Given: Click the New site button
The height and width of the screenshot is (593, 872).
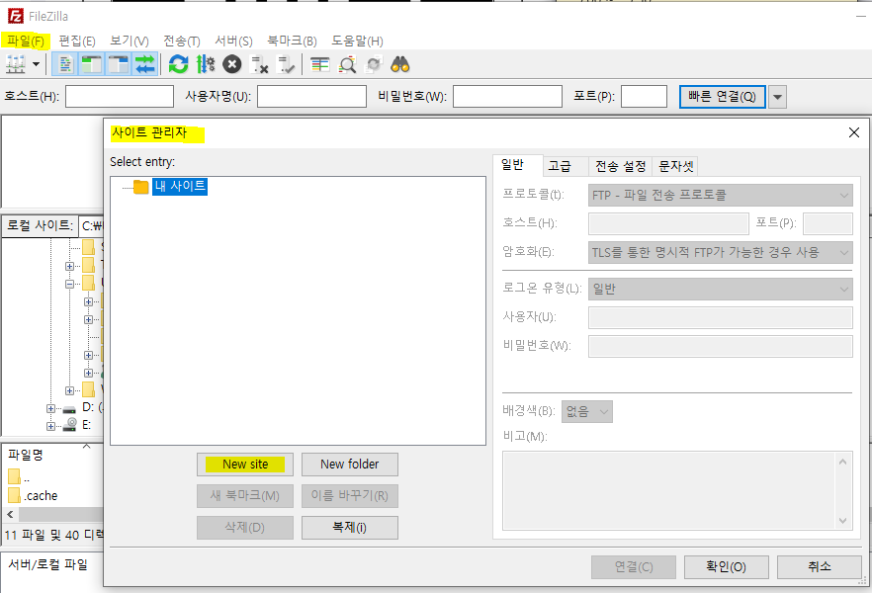Looking at the screenshot, I should point(245,465).
